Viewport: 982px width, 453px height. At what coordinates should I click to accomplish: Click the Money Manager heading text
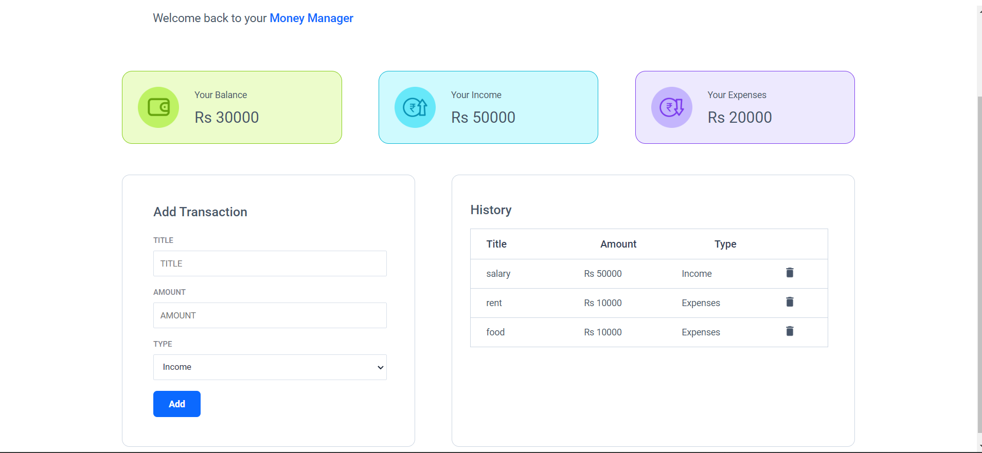tap(311, 18)
